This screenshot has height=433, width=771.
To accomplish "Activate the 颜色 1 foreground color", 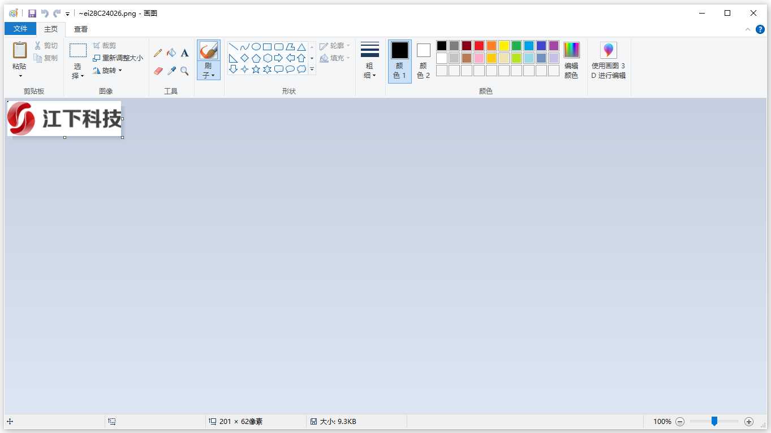I will point(399,60).
